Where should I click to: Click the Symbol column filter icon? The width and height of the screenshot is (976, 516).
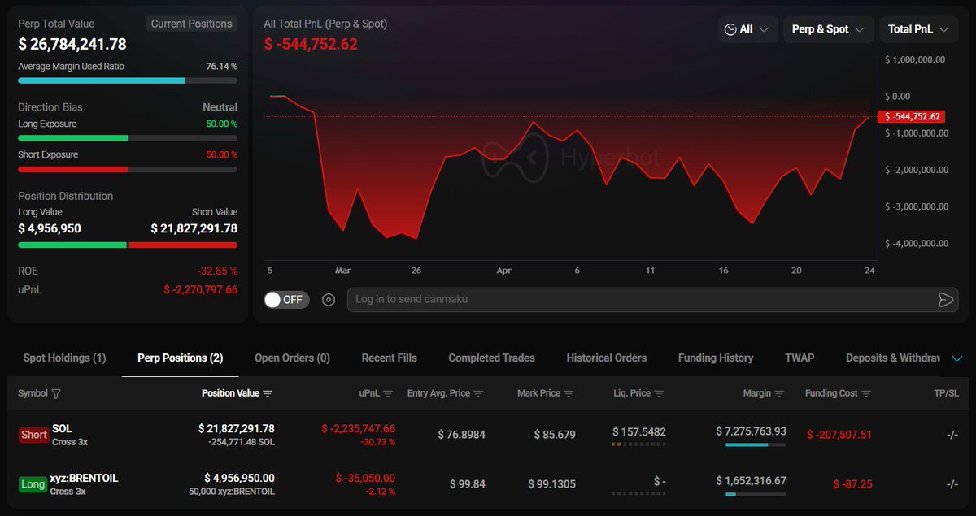(x=56, y=393)
